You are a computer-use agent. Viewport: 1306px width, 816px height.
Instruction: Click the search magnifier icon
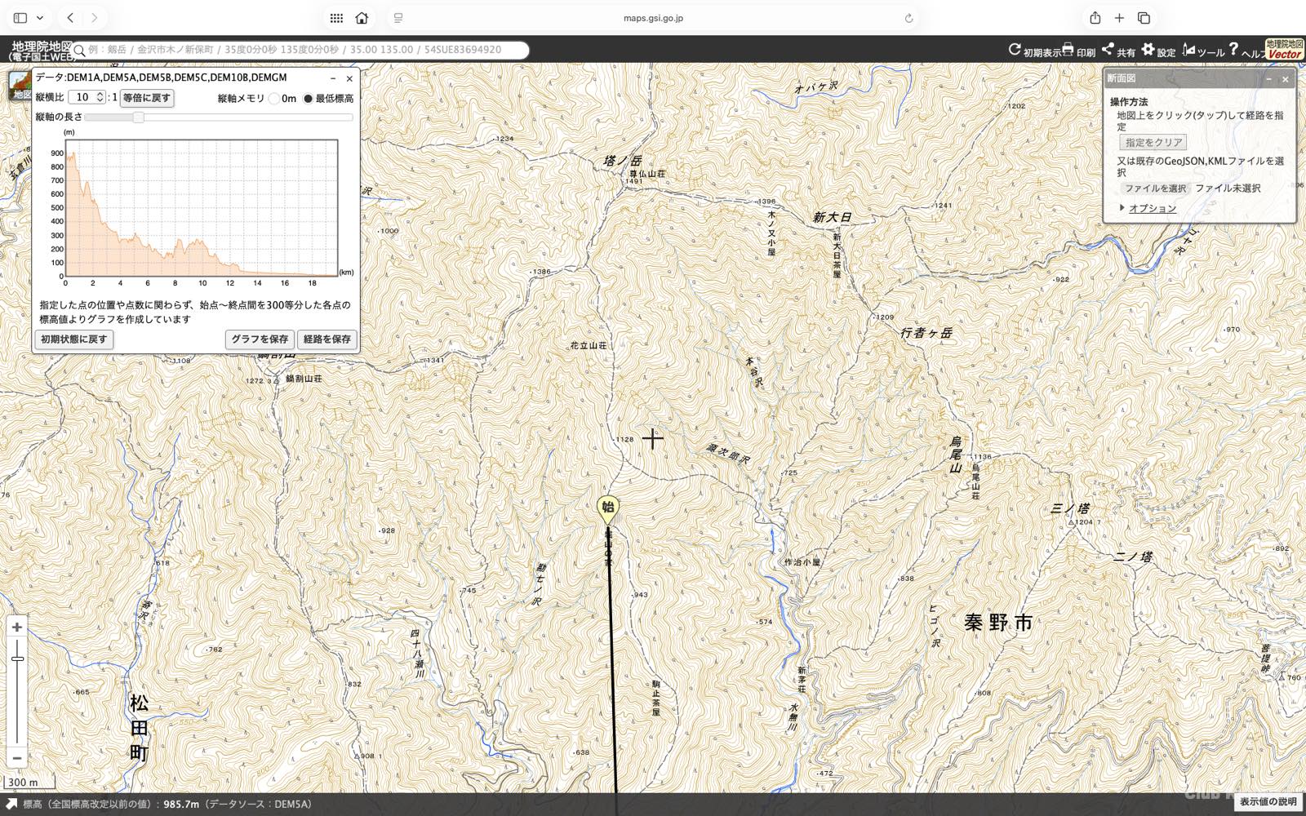click(x=79, y=51)
